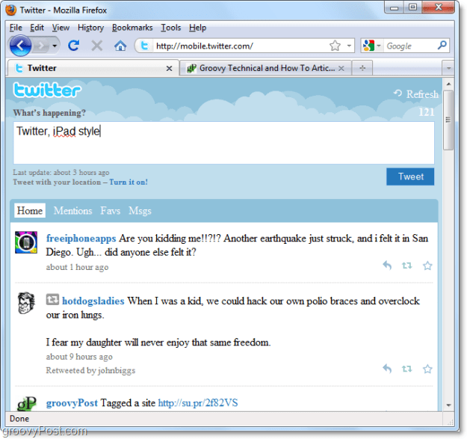Open a new tab with the plus button
Viewport: 467px width, 439px height.
point(362,68)
